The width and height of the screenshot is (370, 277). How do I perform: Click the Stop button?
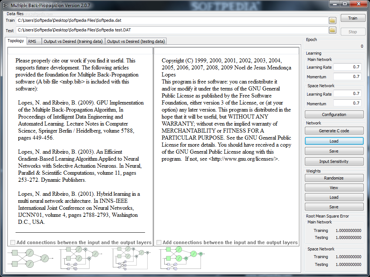353,32
